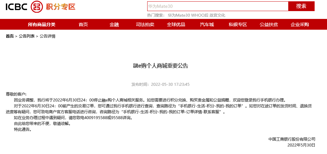Click the title 融e购个人商城重要公告
Viewport: 327px width, 154px height.
point(161,66)
